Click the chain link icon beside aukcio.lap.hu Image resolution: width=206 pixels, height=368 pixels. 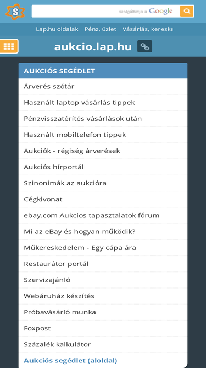(144, 46)
